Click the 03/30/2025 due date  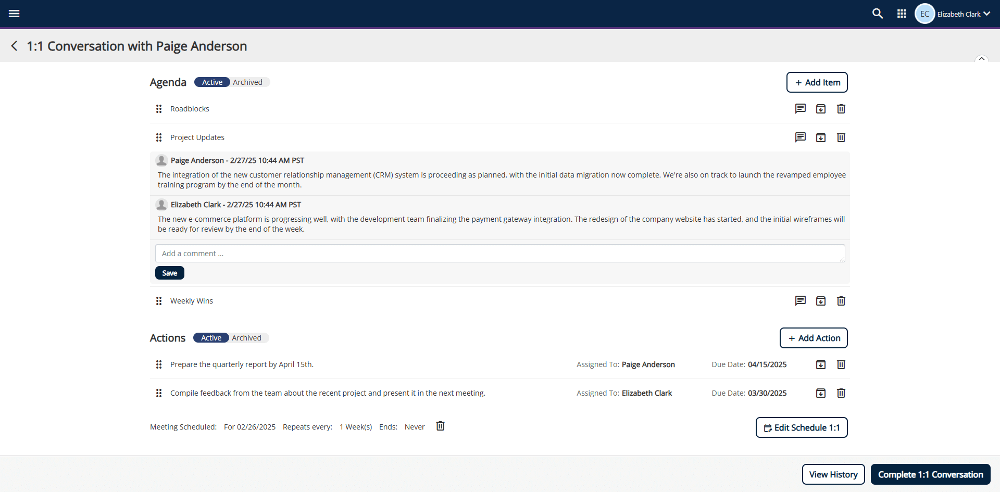point(767,393)
